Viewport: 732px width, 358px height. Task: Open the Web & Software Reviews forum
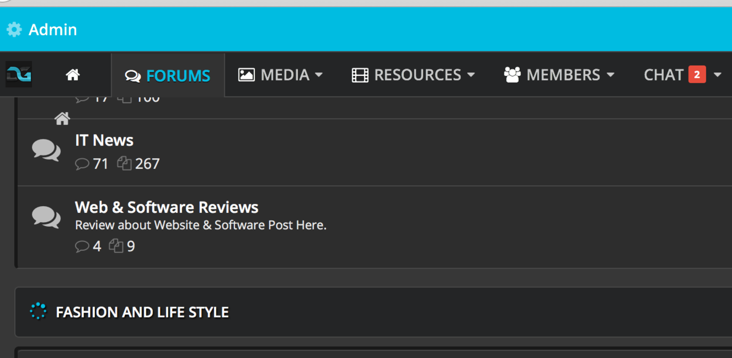166,207
